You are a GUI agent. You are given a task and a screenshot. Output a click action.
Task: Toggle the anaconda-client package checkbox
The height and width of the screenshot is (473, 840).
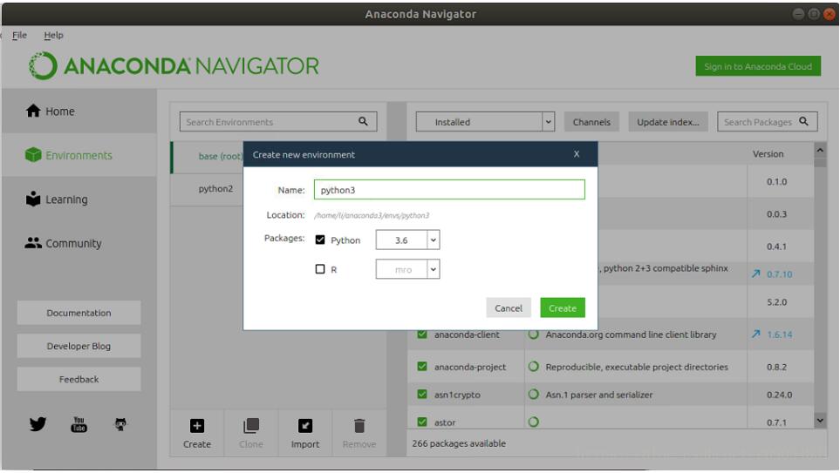point(422,334)
